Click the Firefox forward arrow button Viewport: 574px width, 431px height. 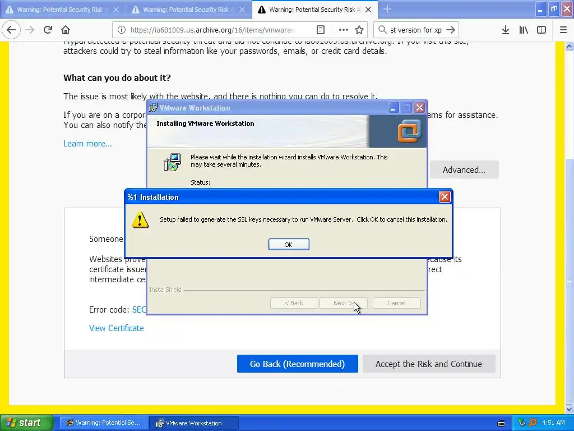[30, 30]
